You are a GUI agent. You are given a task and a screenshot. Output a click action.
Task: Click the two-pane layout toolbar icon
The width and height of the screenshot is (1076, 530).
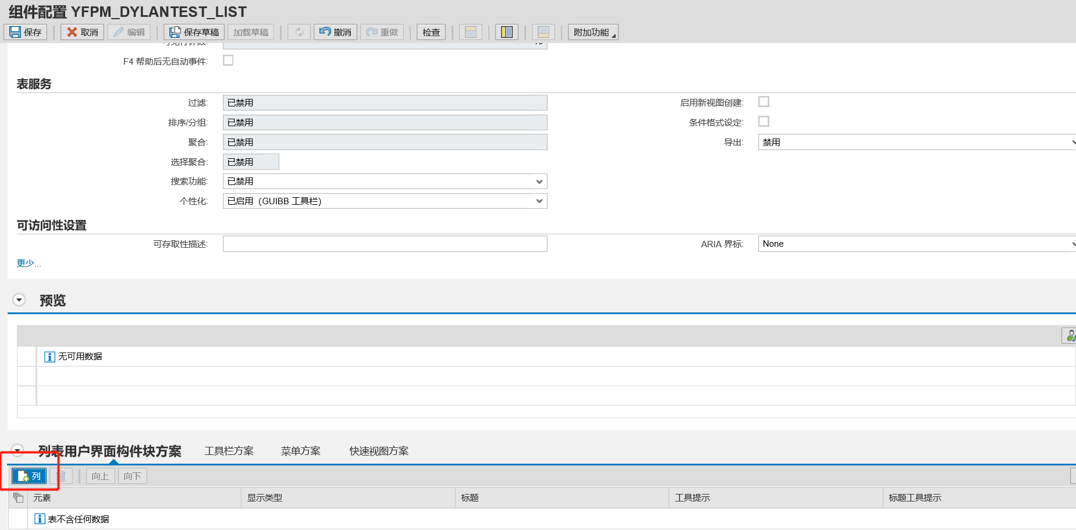click(506, 32)
